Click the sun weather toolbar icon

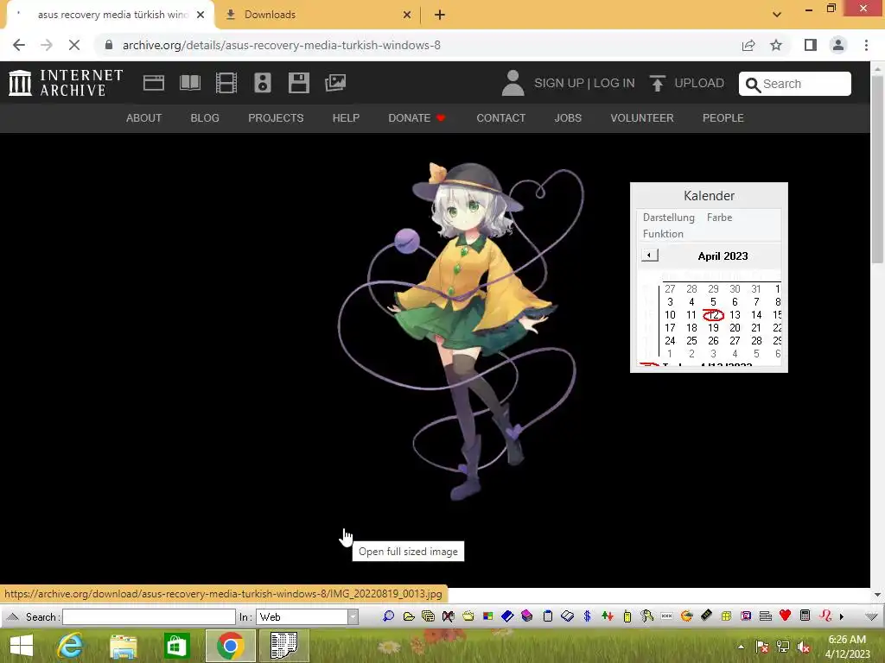tap(686, 616)
